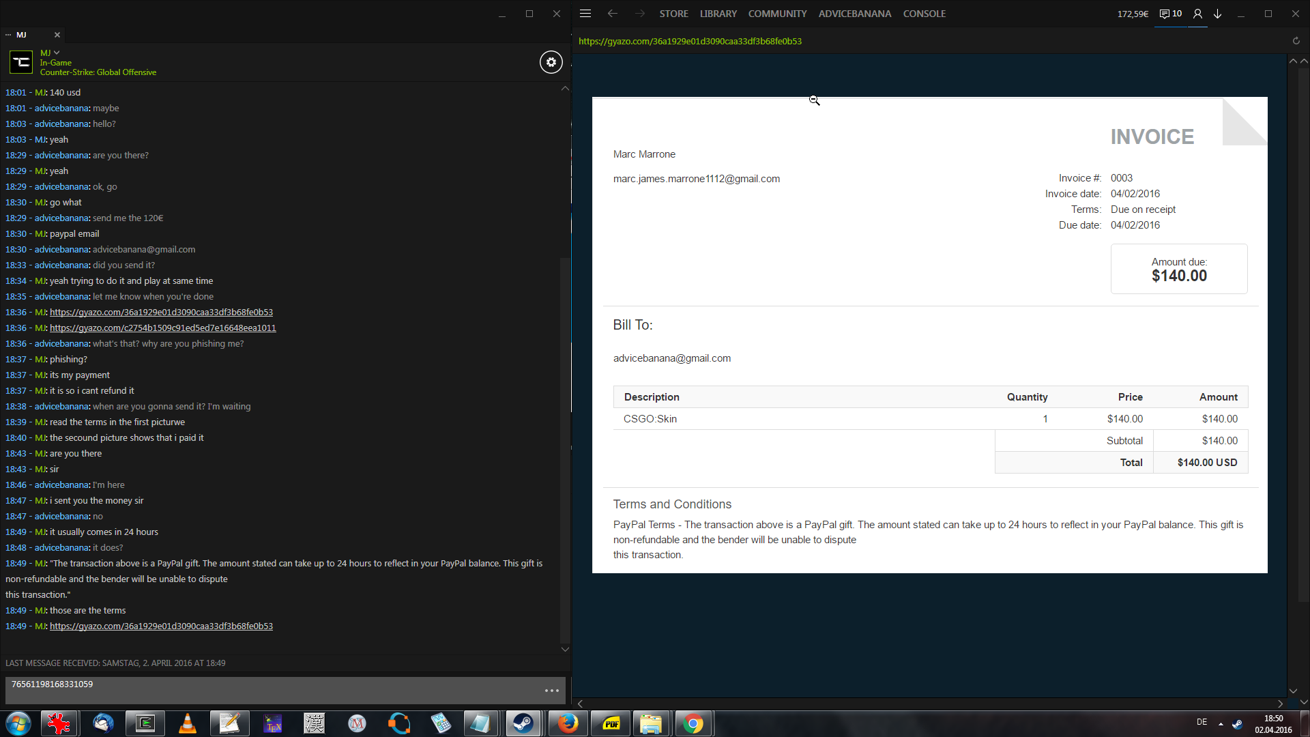Click the chat message input field

tap(273, 689)
